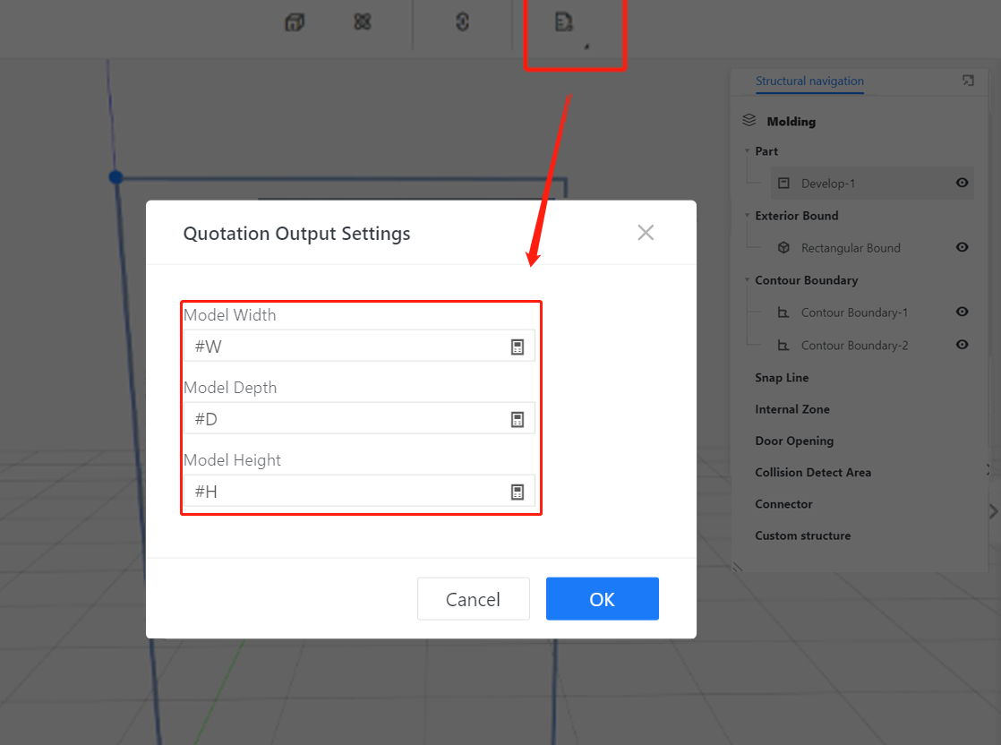Select Contour Boundary-1 in the tree

(854, 313)
